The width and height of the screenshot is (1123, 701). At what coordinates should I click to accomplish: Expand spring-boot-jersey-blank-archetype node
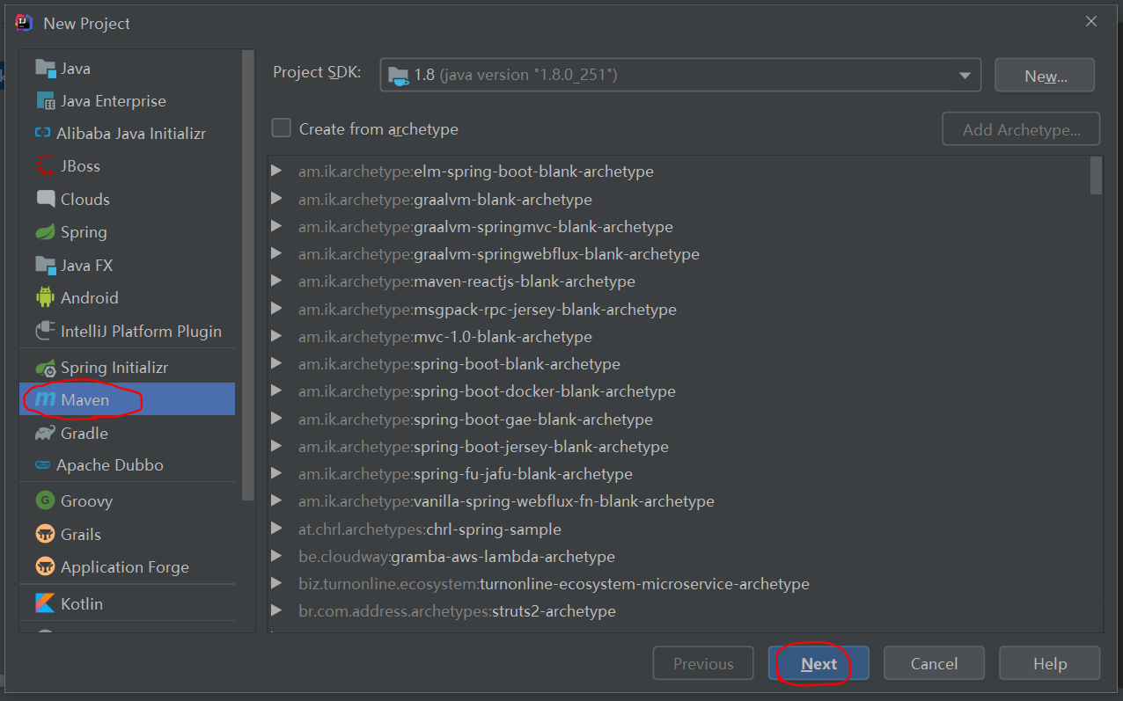pos(276,446)
